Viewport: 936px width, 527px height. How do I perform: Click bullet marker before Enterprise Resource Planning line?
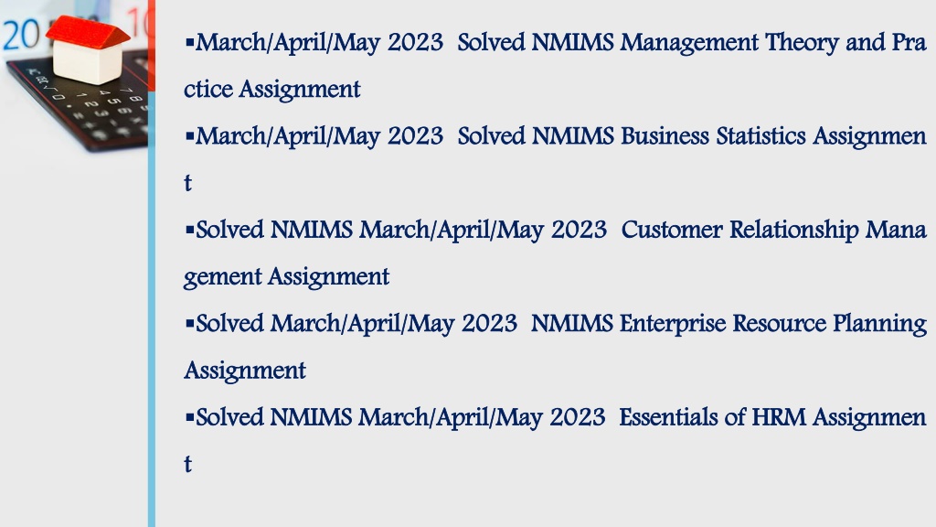coord(190,324)
